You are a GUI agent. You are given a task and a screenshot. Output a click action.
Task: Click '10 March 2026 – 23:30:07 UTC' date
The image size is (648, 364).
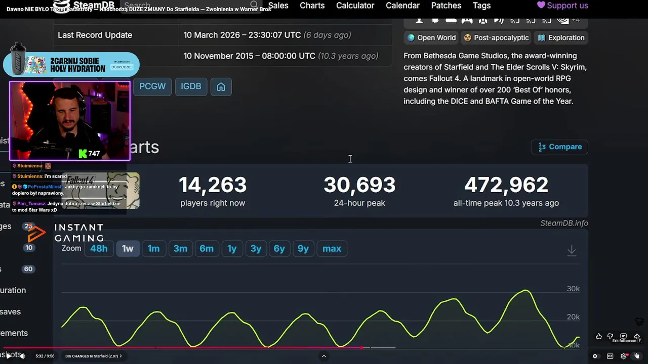[242, 35]
